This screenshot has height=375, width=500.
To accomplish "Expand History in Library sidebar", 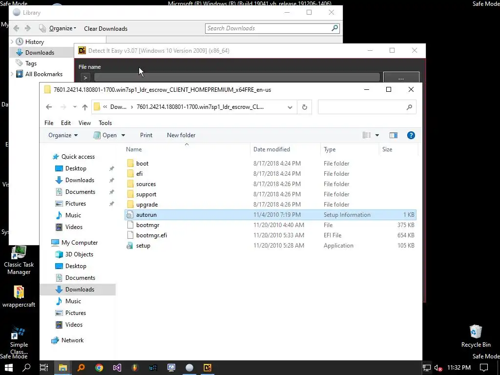I will (x=12, y=42).
